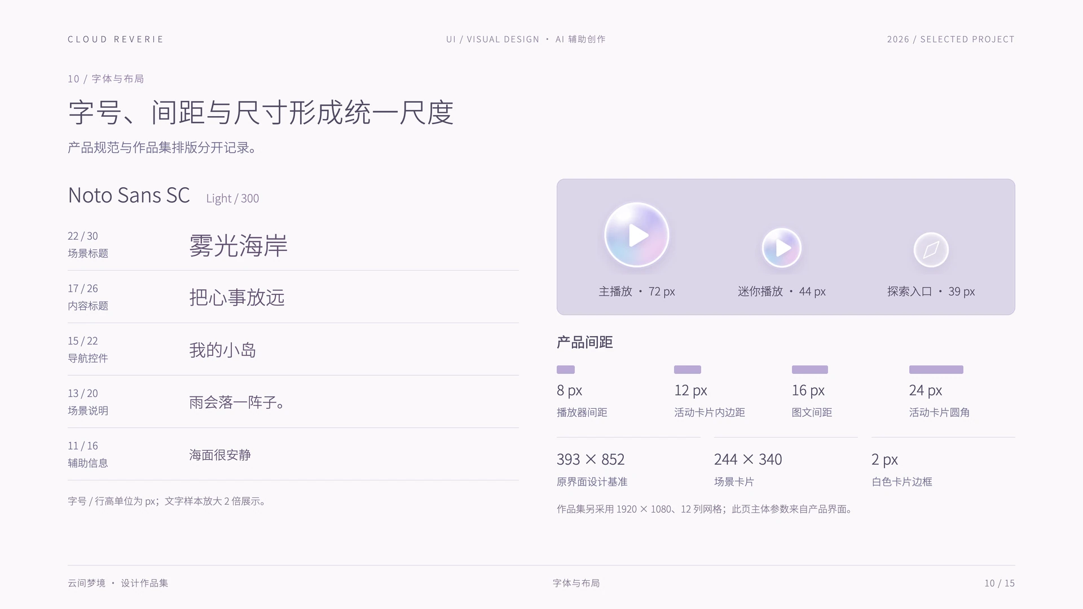Click the '10 / 字体与布局' section label

(106, 79)
